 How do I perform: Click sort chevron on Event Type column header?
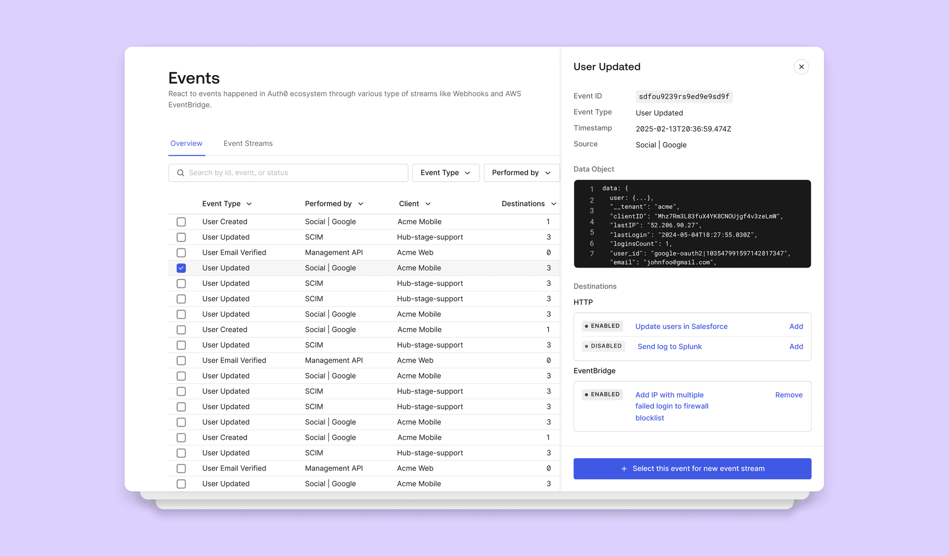[x=249, y=204]
